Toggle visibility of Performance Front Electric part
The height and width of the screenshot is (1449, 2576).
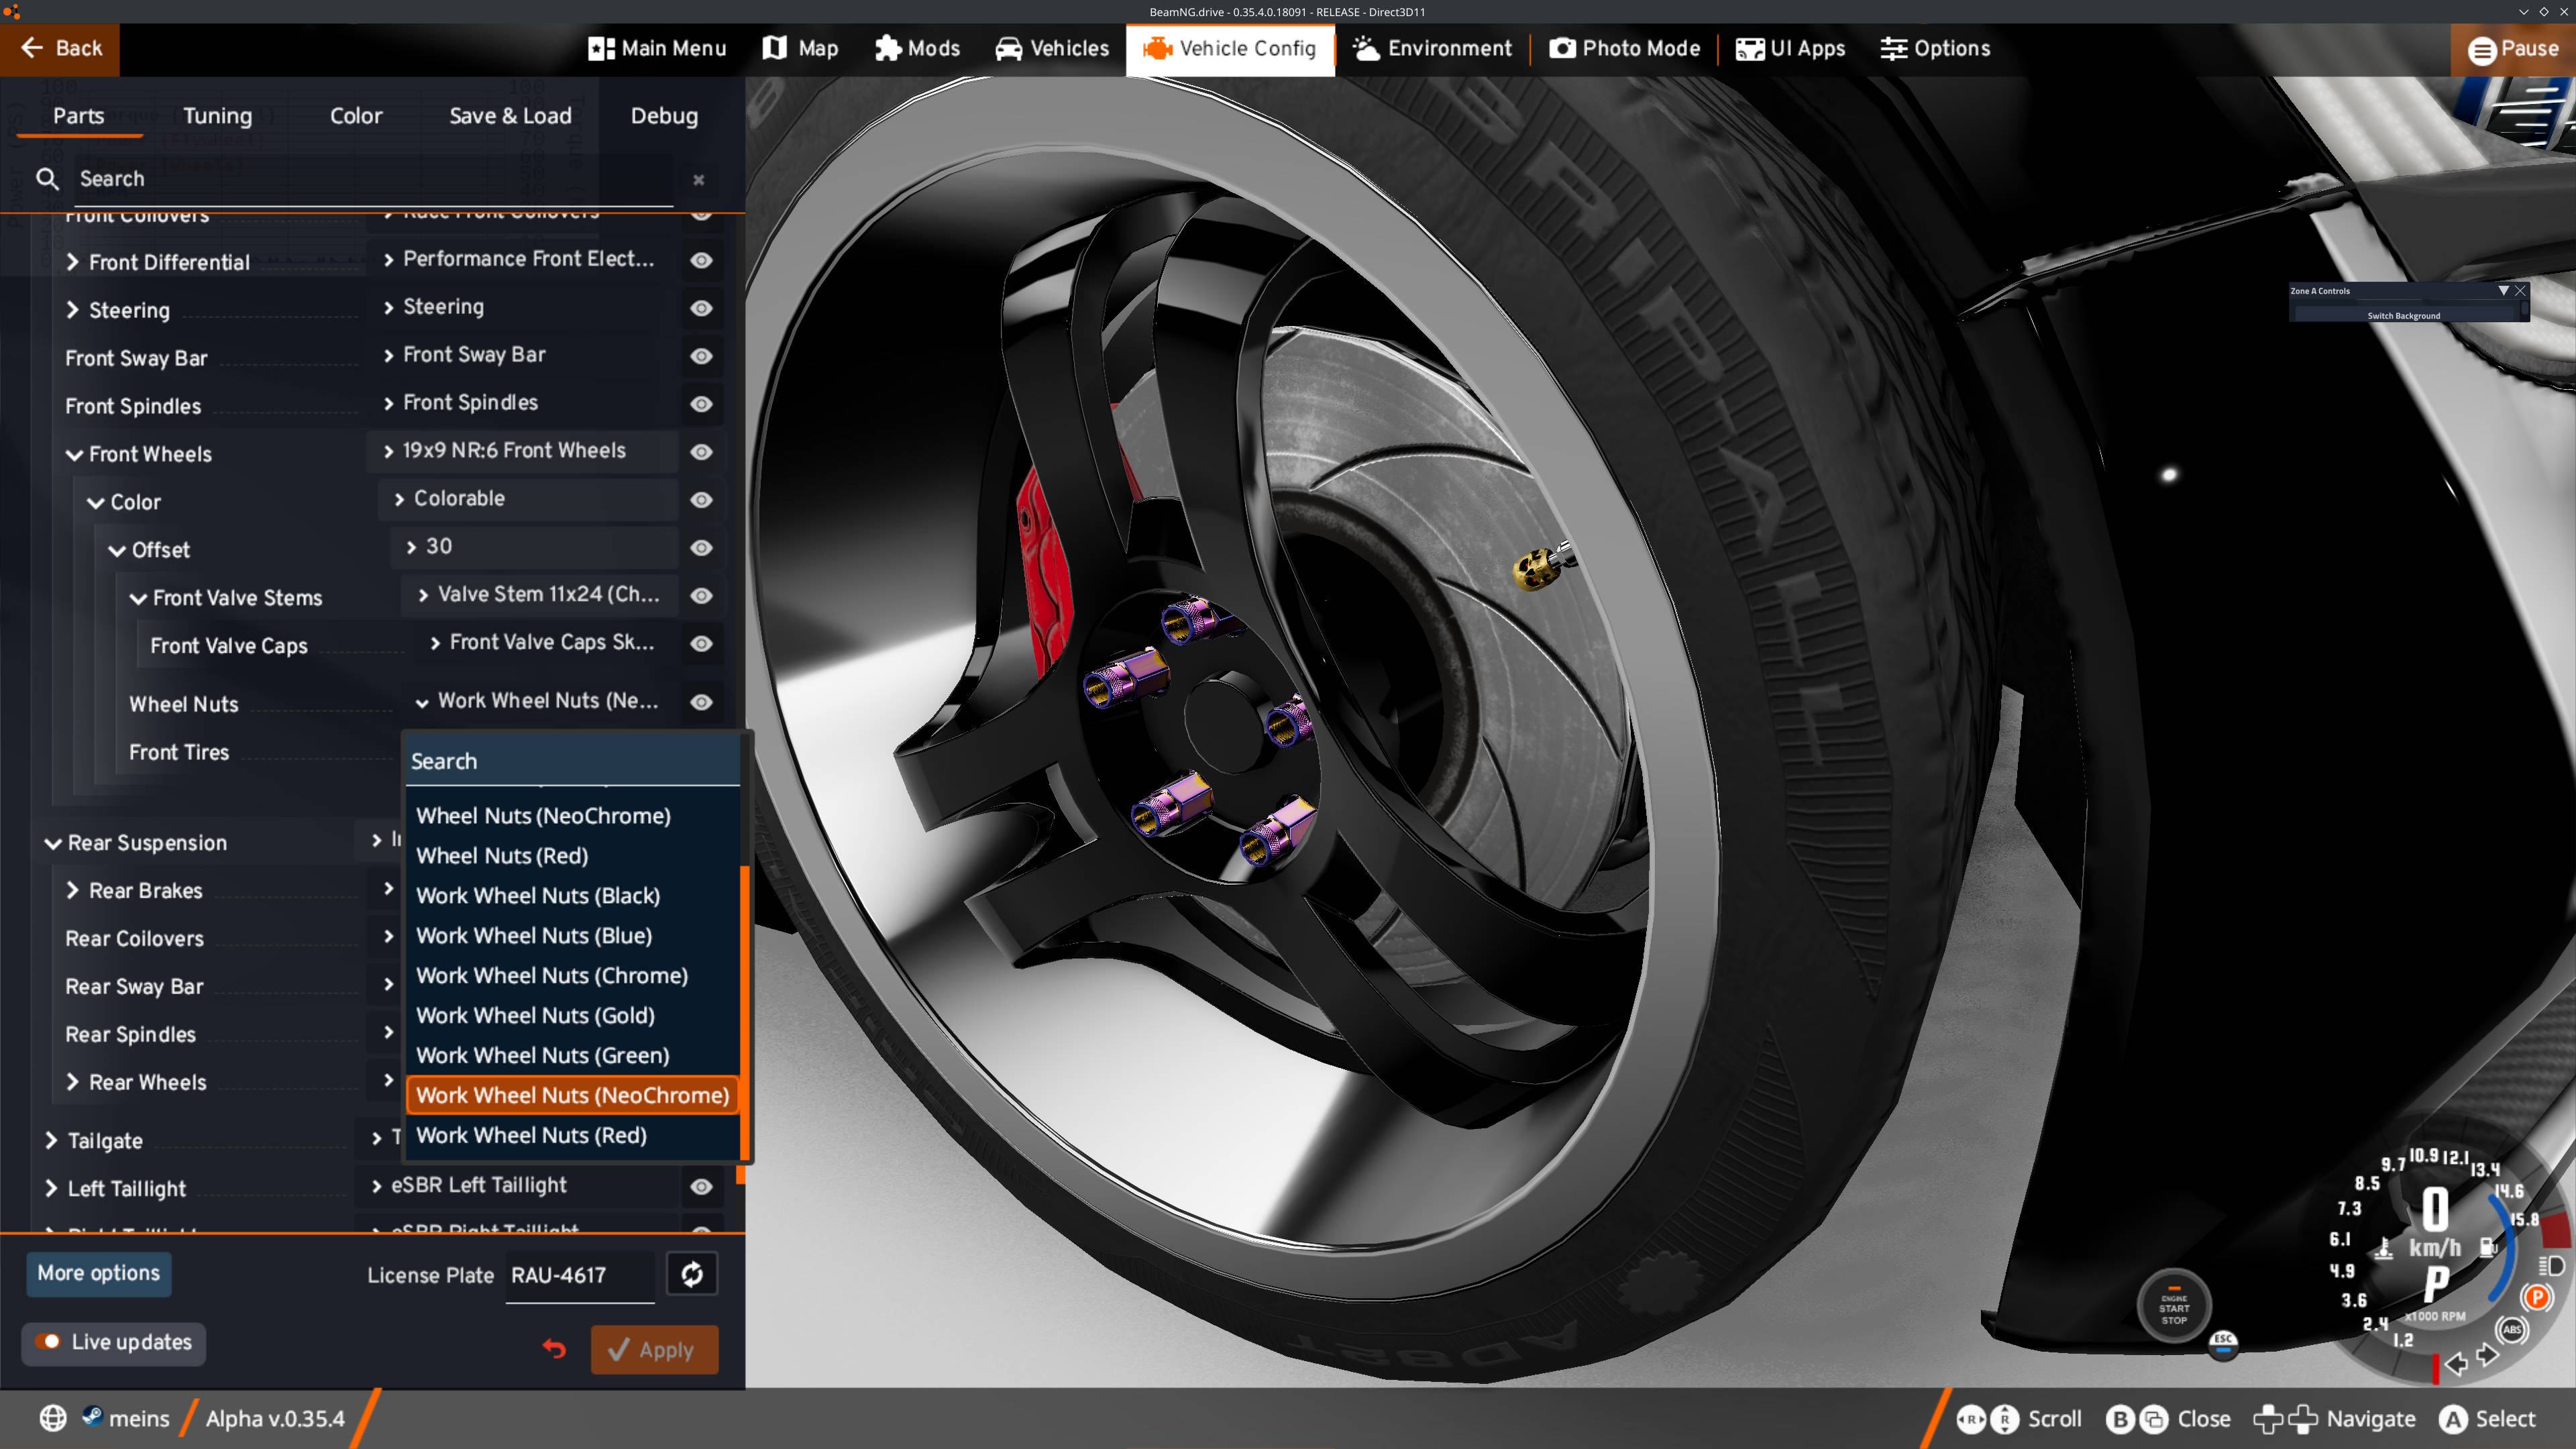tap(702, 260)
